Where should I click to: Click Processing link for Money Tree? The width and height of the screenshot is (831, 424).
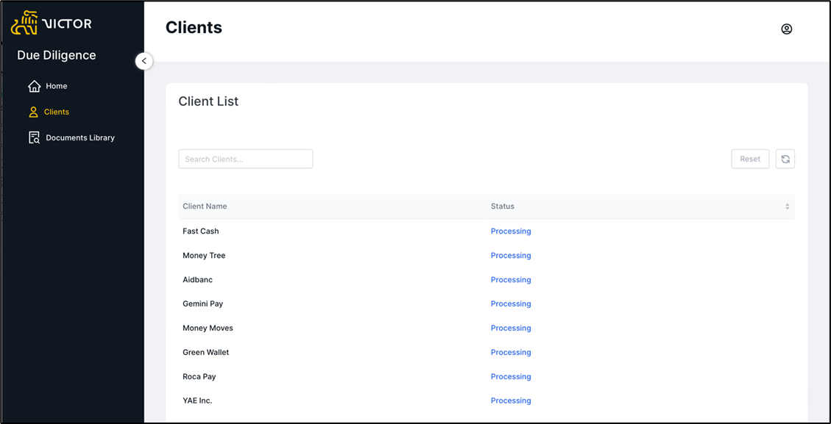pos(510,256)
